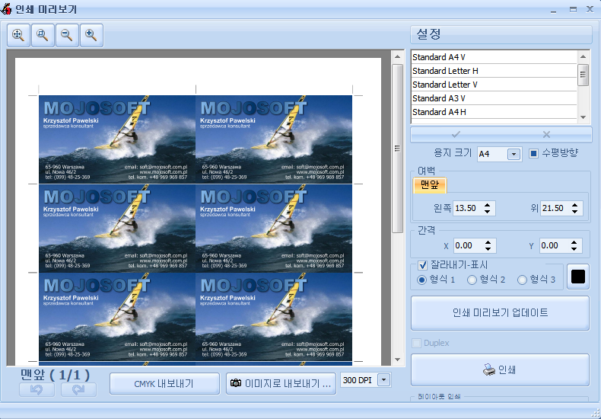Image resolution: width=601 pixels, height=419 pixels.
Task: Decrease the 위 margin value
Action: [x=574, y=212]
